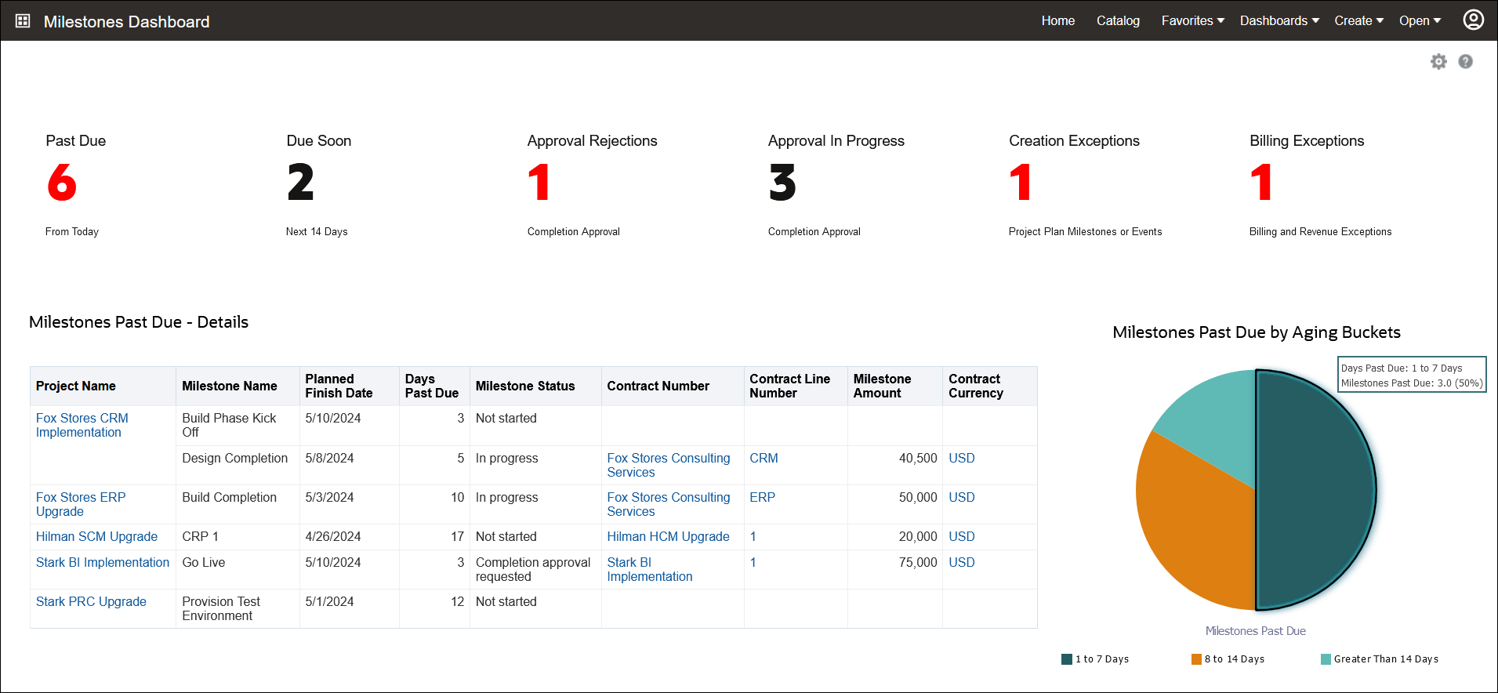Click the 40,500 milestone amount
This screenshot has height=693, width=1498.
pyautogui.click(x=918, y=459)
